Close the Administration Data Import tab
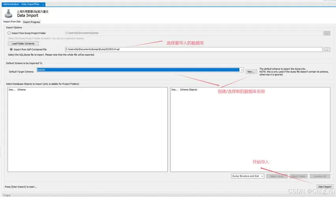The image size is (336, 197). pyautogui.click(x=43, y=4)
